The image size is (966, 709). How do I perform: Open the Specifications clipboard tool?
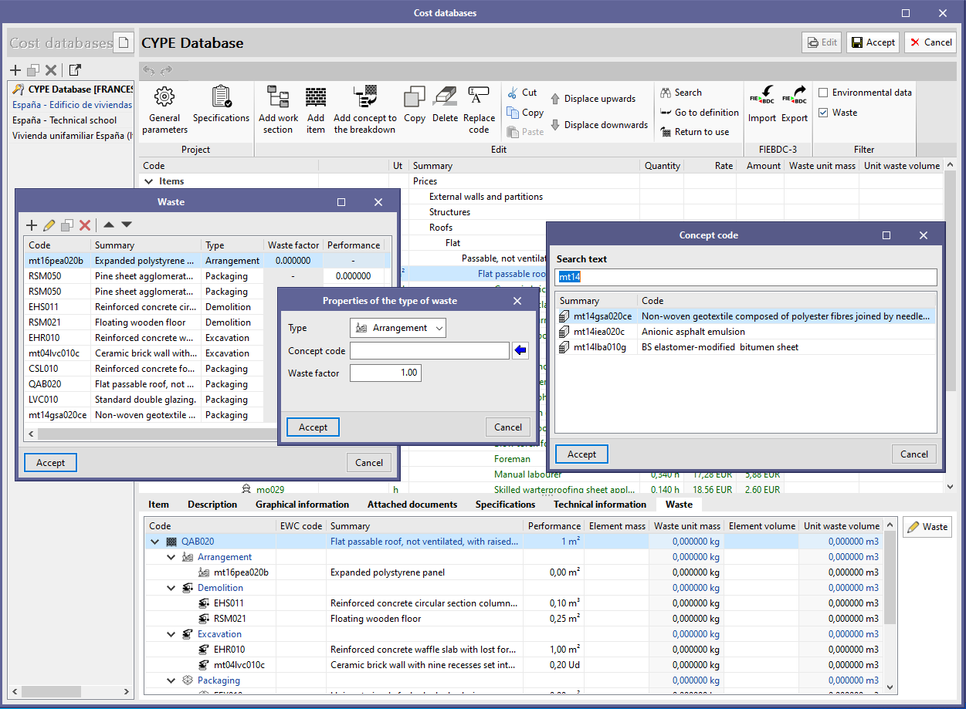[221, 104]
